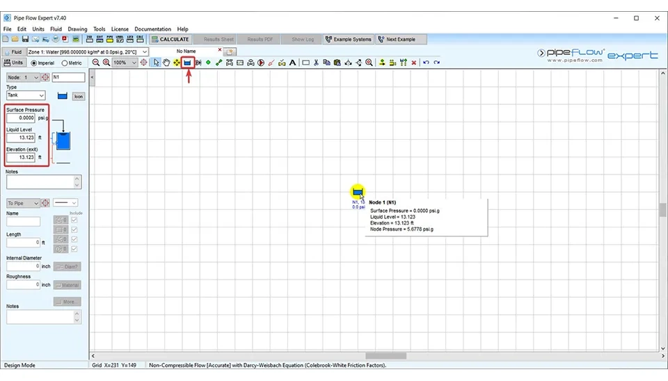
Task: Click the undo arrow icon
Action: tap(426, 63)
